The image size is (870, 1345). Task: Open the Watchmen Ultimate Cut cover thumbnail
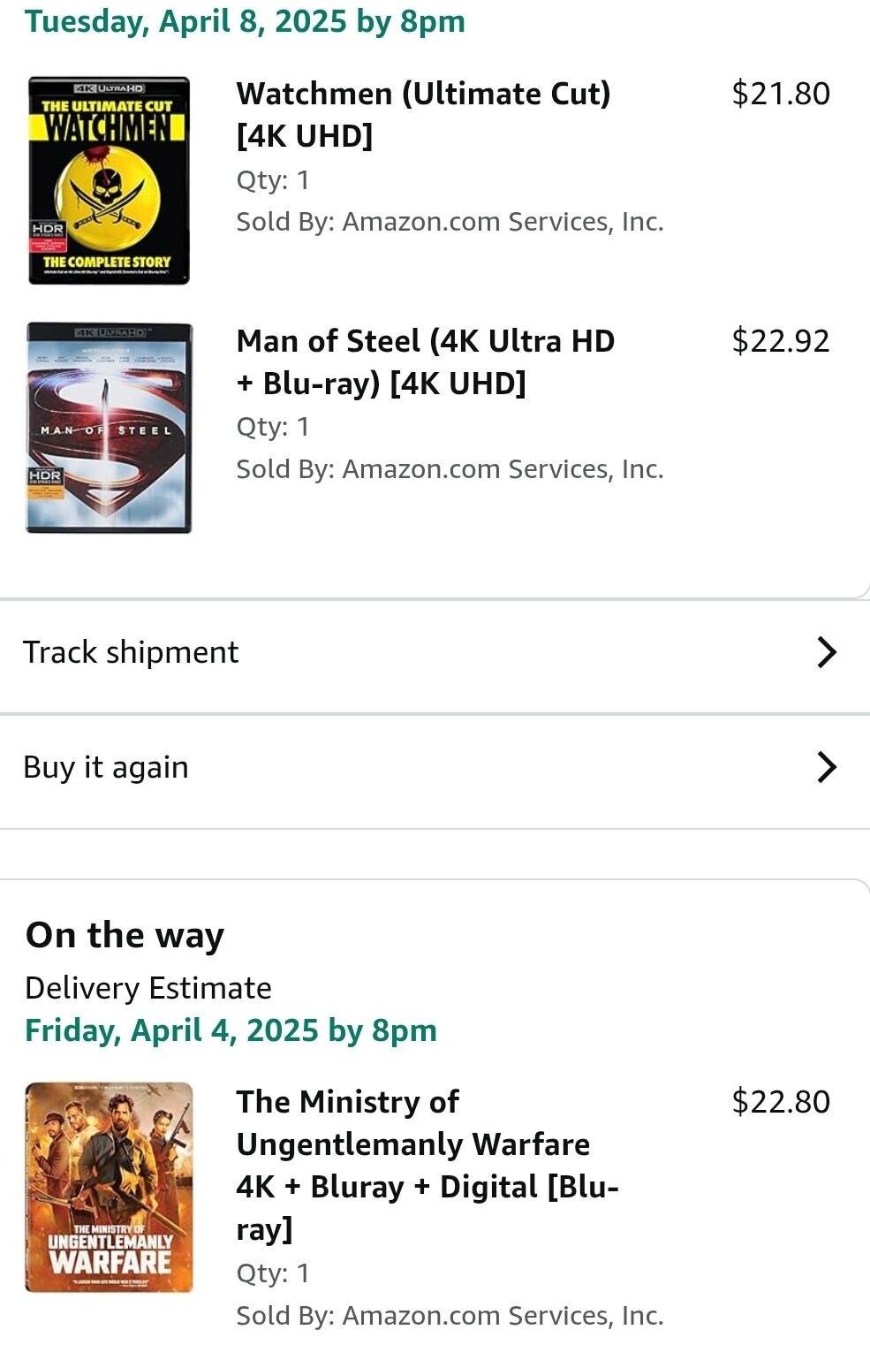pos(109,180)
